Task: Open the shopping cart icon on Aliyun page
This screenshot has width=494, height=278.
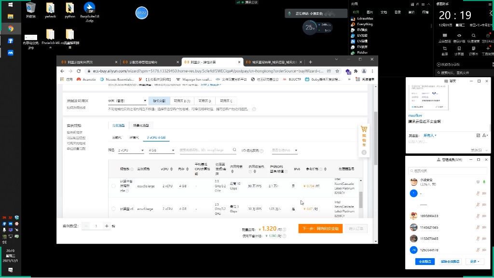Action: (x=364, y=129)
